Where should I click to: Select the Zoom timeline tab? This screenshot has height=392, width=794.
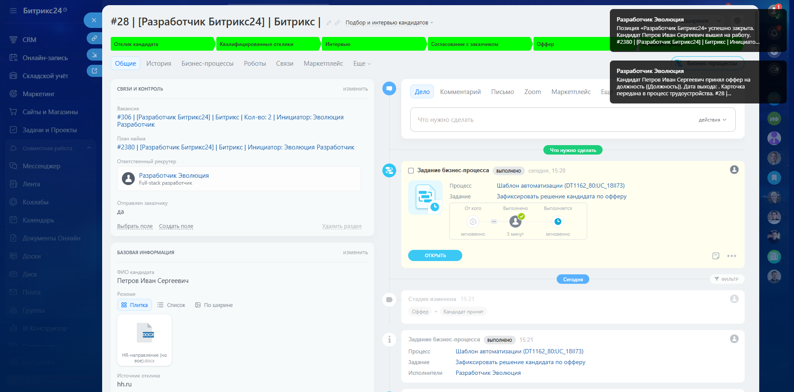pyautogui.click(x=533, y=92)
